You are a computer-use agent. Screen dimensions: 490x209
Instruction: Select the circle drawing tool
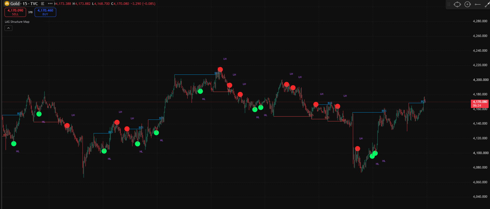coord(468,4)
